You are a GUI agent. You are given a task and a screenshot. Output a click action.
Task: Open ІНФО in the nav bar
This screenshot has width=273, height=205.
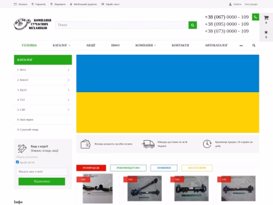pyautogui.click(x=115, y=46)
